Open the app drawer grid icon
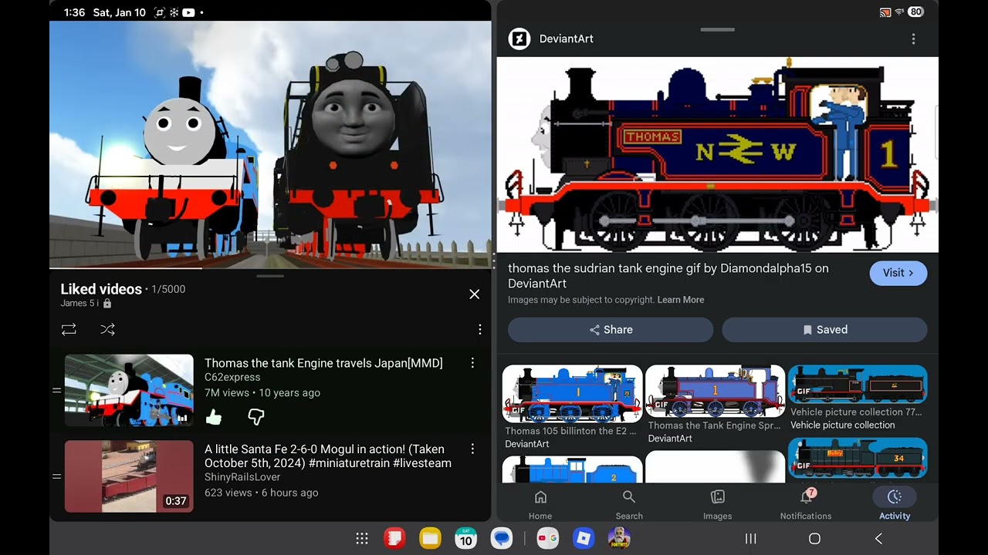Image resolution: width=988 pixels, height=555 pixels. click(x=361, y=539)
